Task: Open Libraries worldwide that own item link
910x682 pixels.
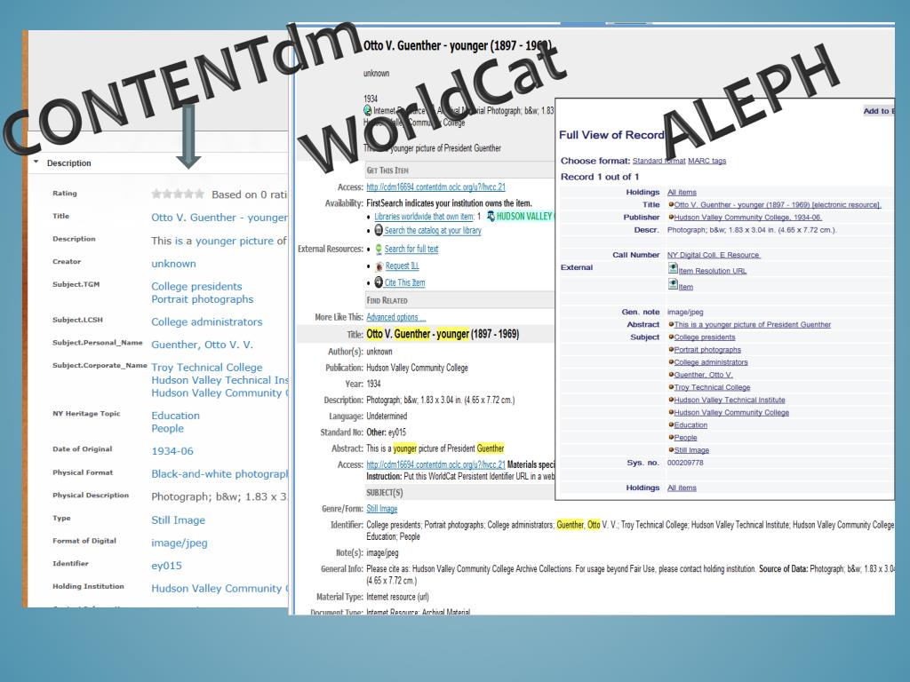Action: click(x=424, y=217)
